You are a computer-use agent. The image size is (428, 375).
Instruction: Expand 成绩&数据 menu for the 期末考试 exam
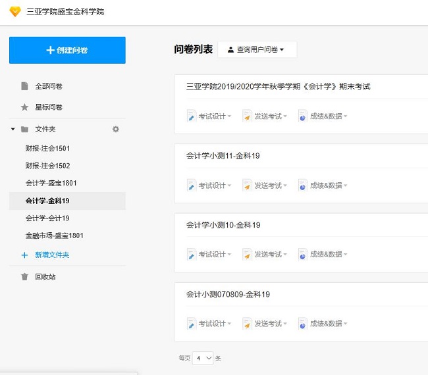326,116
